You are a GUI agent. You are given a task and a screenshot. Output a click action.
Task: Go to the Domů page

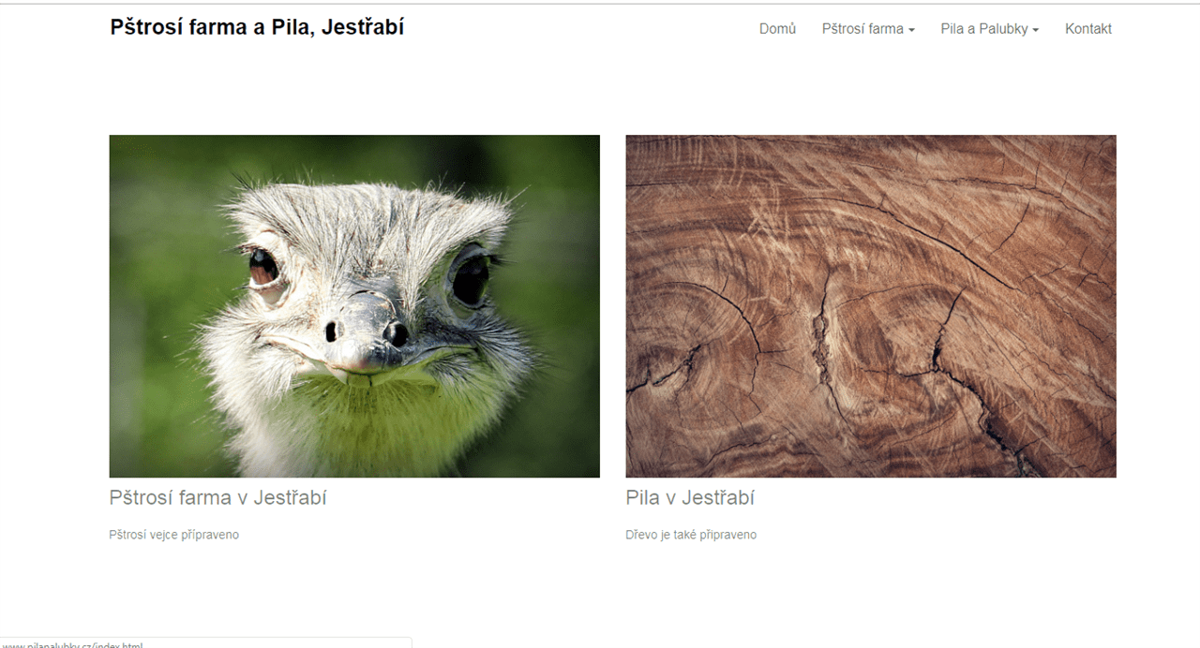[x=777, y=29]
